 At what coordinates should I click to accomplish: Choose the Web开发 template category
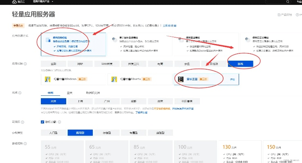107,64
